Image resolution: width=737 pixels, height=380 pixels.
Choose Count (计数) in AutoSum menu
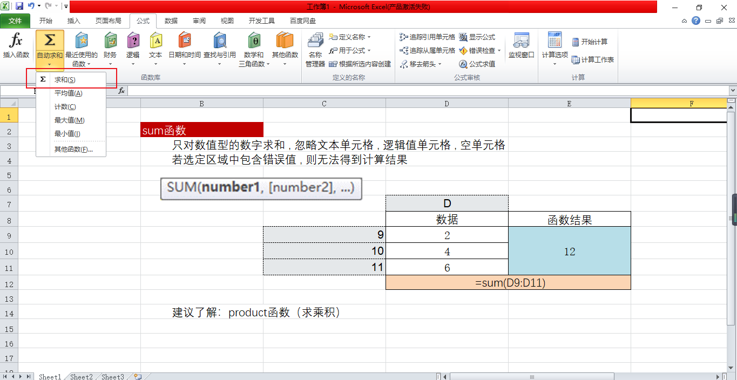[x=71, y=106]
